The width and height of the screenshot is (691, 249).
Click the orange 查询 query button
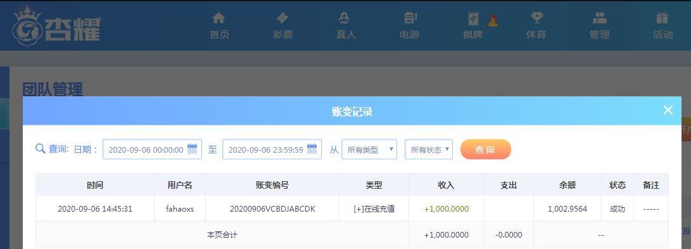[x=486, y=150]
